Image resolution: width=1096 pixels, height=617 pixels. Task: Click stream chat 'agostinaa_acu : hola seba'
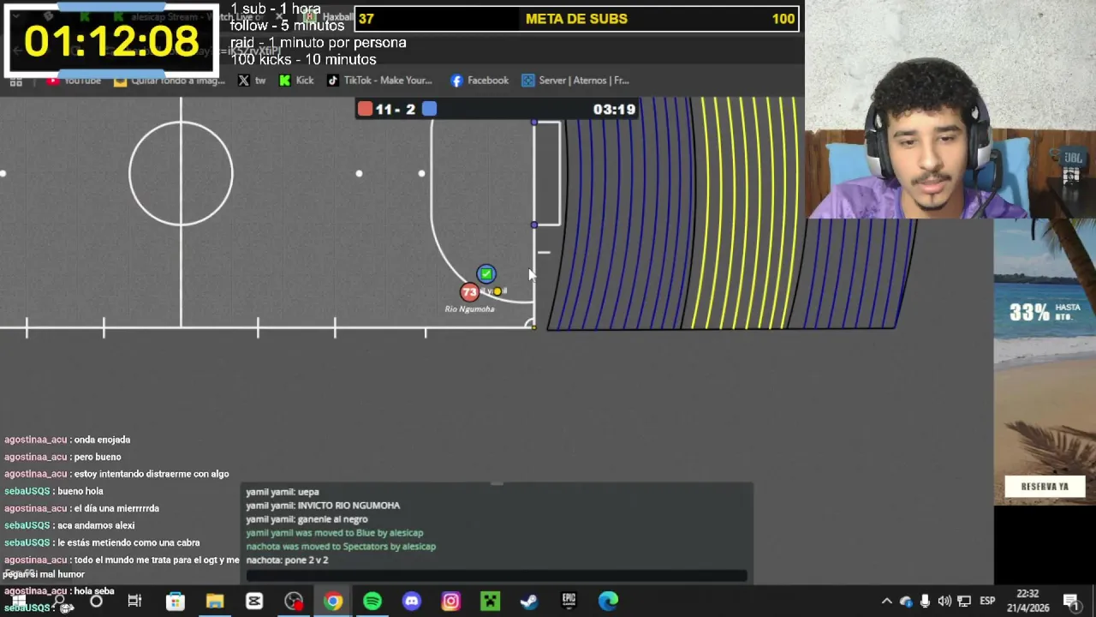pyautogui.click(x=59, y=591)
